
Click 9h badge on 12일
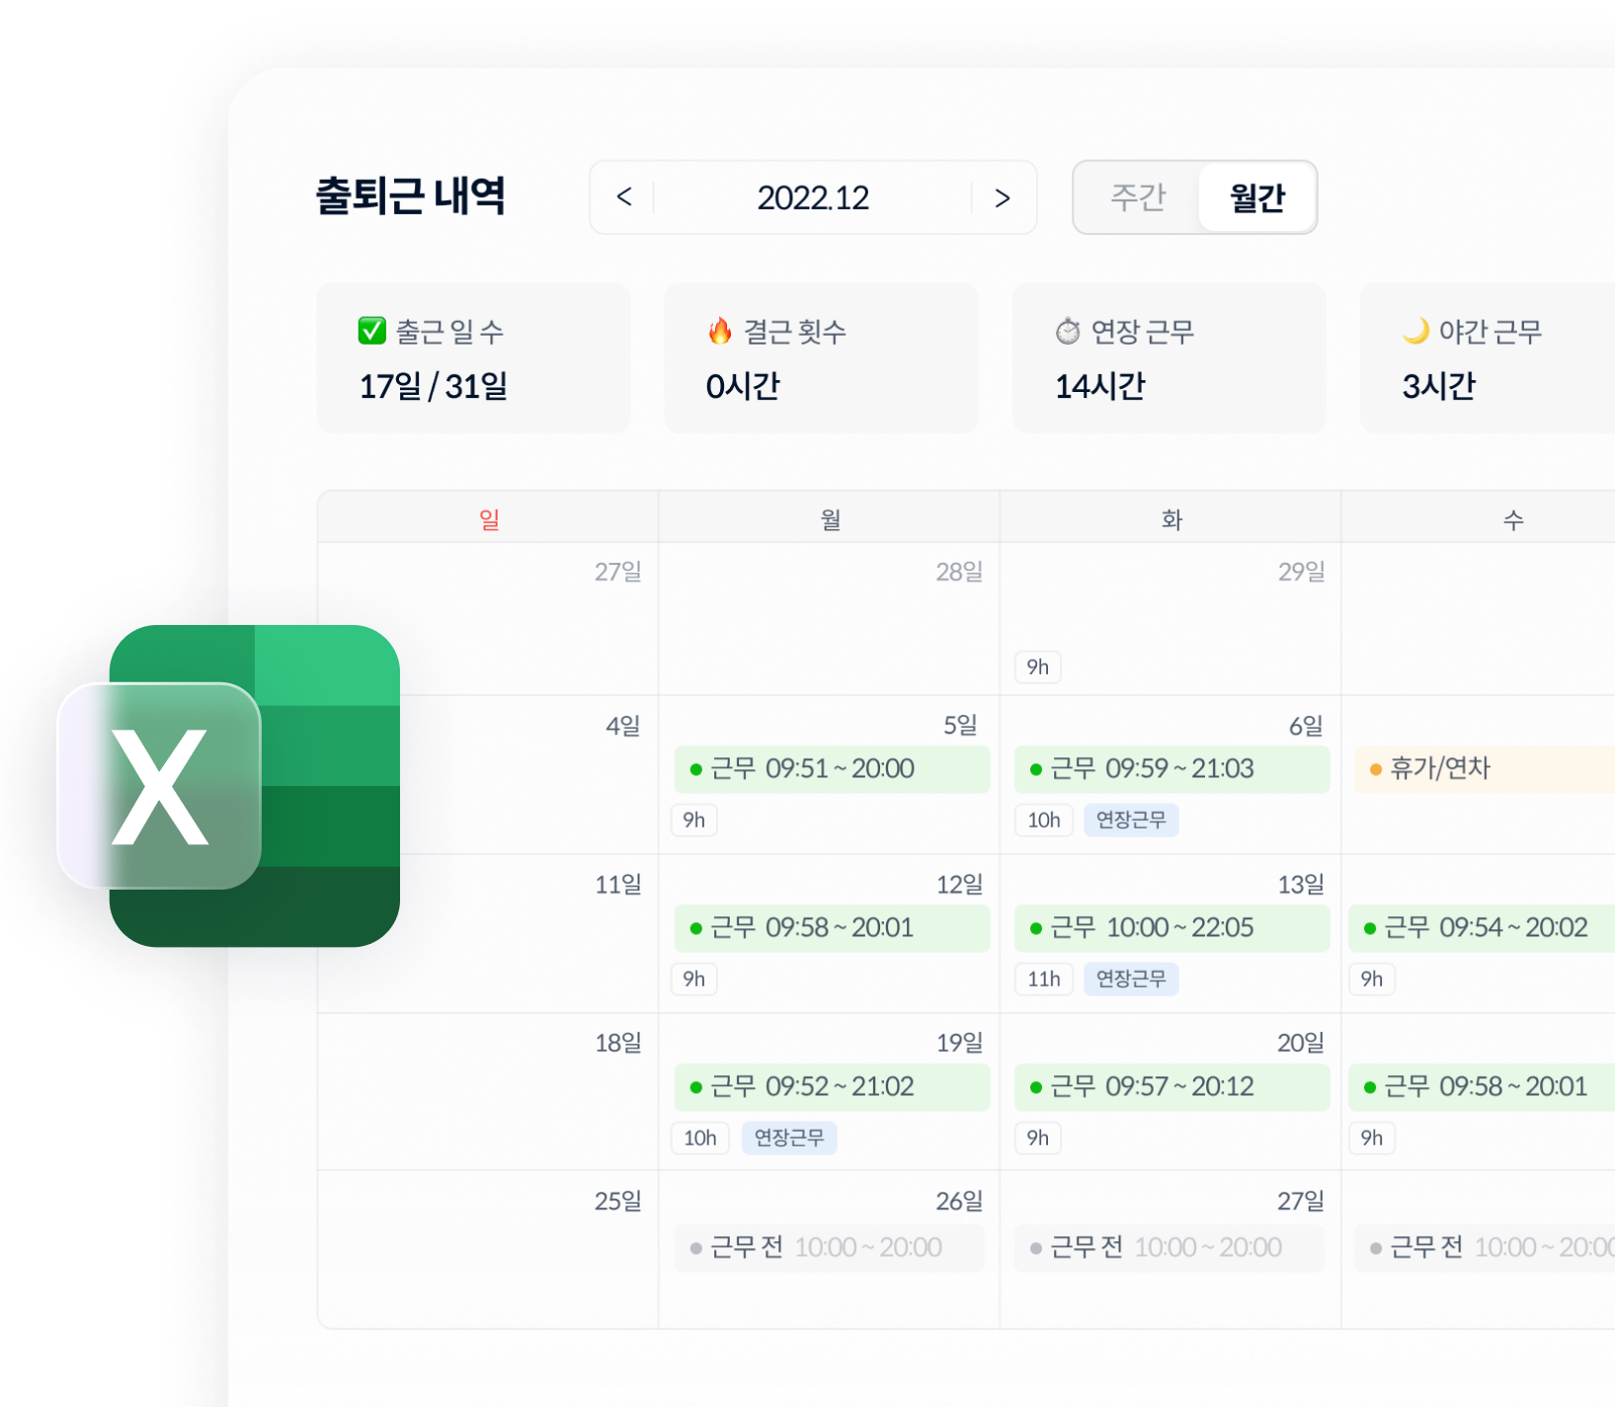tap(694, 979)
